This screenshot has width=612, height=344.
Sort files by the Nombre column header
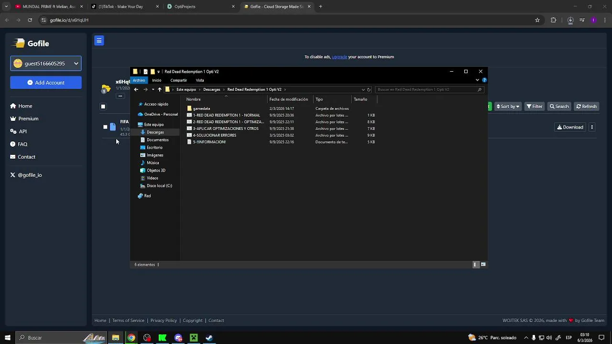point(226,99)
